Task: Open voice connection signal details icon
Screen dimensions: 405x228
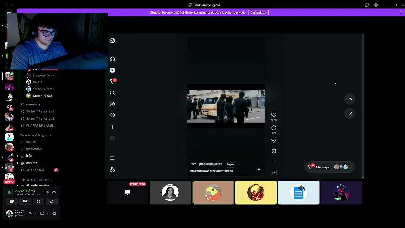Action: (x=9, y=192)
